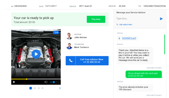Click the paperclip attachment icon
Screen dimensions: 169x98
pos(117,24)
